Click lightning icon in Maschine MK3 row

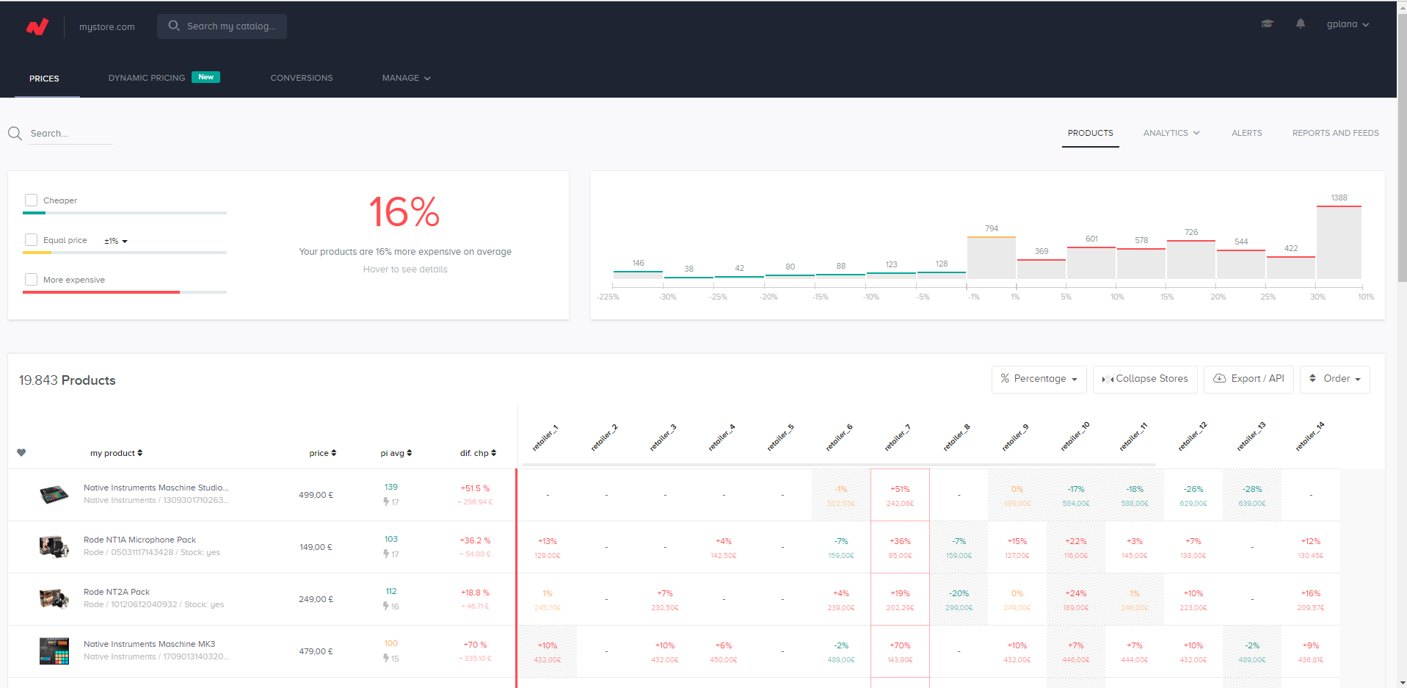coord(386,659)
